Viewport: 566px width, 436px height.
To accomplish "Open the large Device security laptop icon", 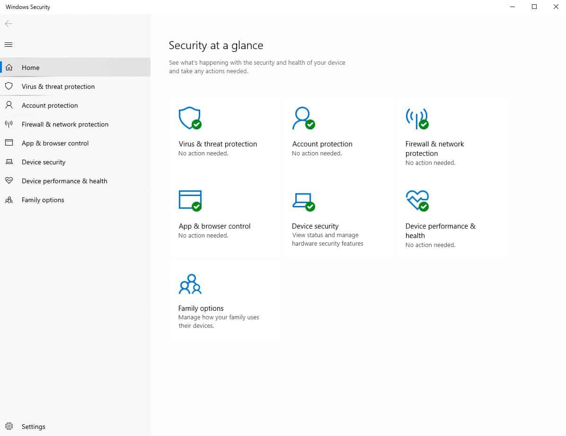I will pyautogui.click(x=303, y=202).
